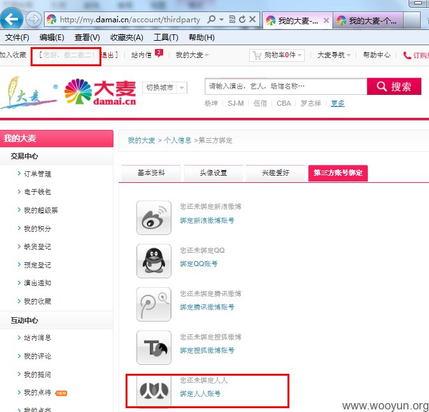Open 我的收藏 in the sidebar
Screen dimensions: 429x412
coord(38,301)
